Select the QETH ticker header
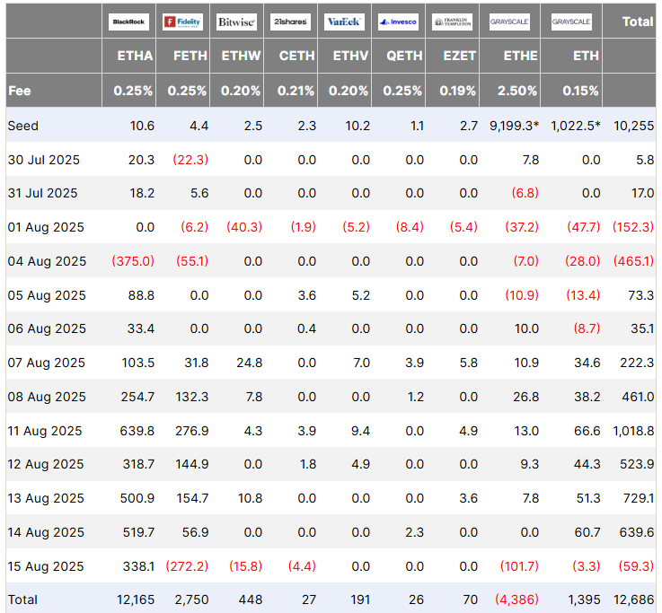Viewport: 662px width, 613px height. click(x=405, y=56)
